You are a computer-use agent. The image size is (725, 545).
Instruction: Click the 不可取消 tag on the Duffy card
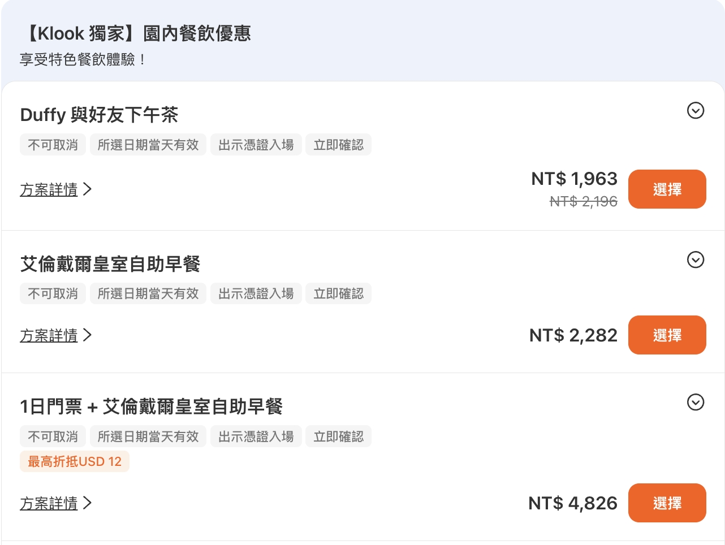[53, 144]
